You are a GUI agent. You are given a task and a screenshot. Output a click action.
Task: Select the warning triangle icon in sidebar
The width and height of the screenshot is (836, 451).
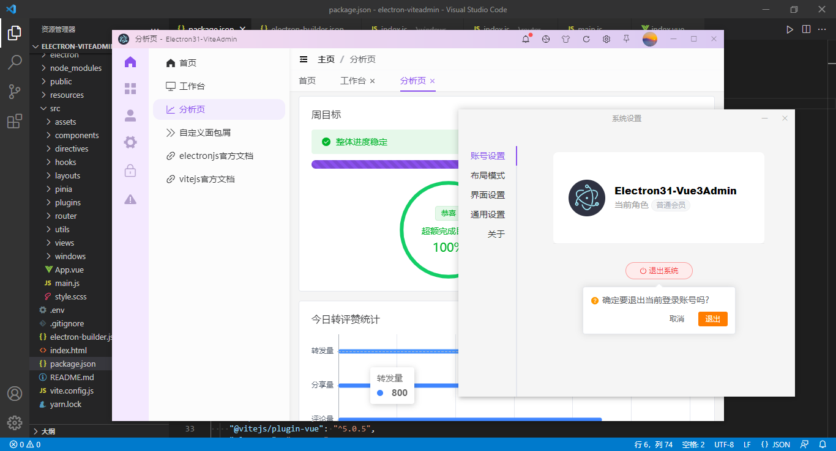130,199
